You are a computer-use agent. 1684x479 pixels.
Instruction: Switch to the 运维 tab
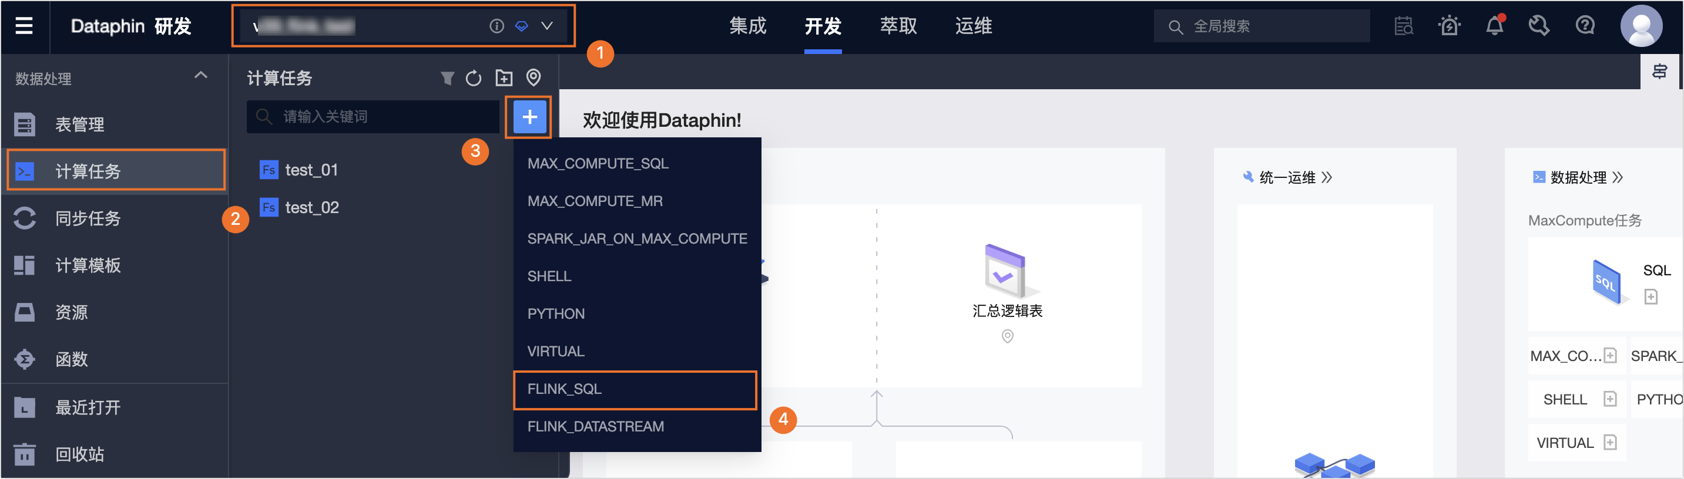[x=974, y=26]
